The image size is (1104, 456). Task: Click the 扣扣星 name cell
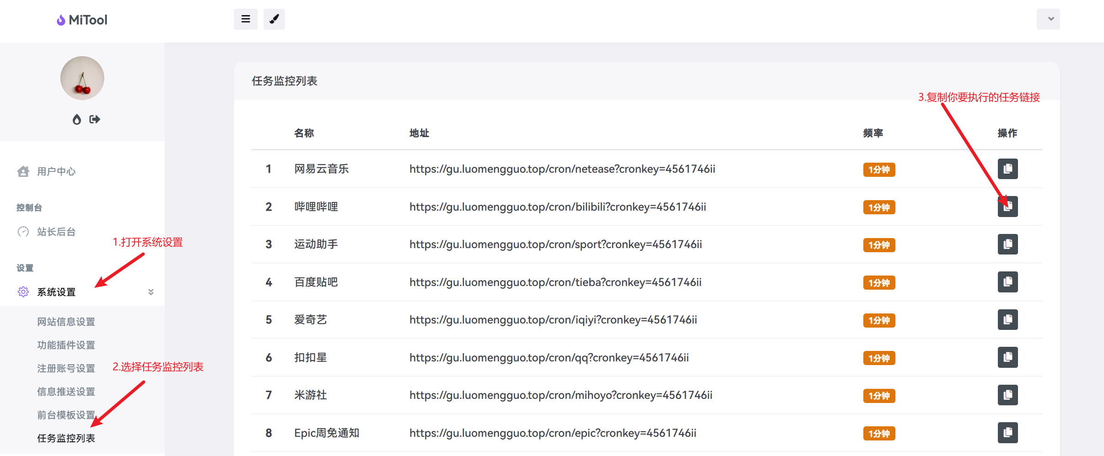[x=311, y=358]
